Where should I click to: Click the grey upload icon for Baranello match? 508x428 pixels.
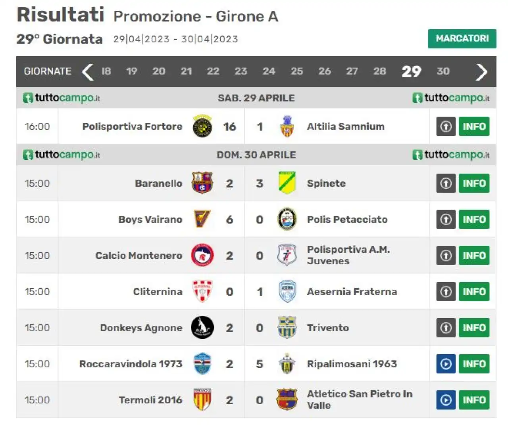click(446, 183)
